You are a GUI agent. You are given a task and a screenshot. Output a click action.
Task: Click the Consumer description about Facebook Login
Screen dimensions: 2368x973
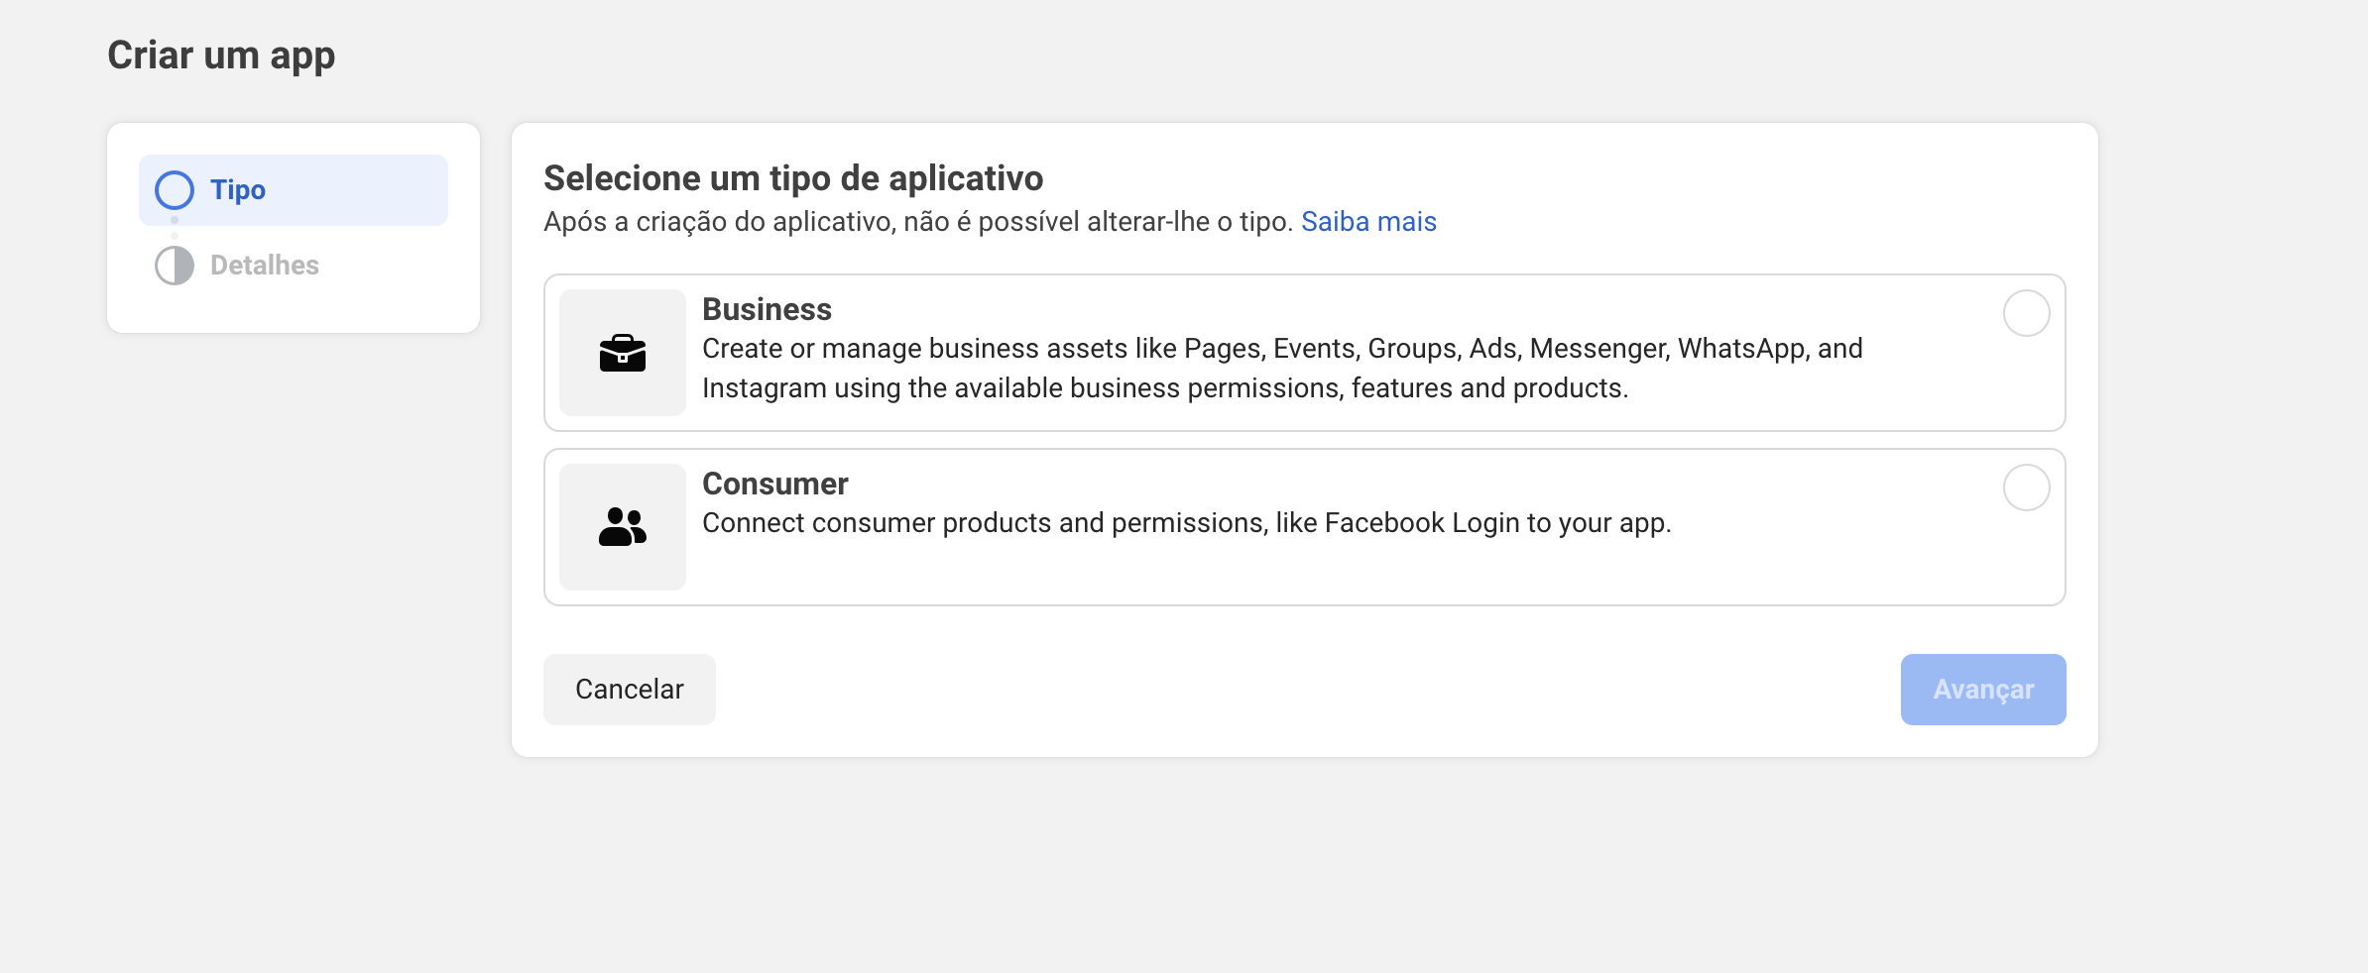click(1186, 523)
